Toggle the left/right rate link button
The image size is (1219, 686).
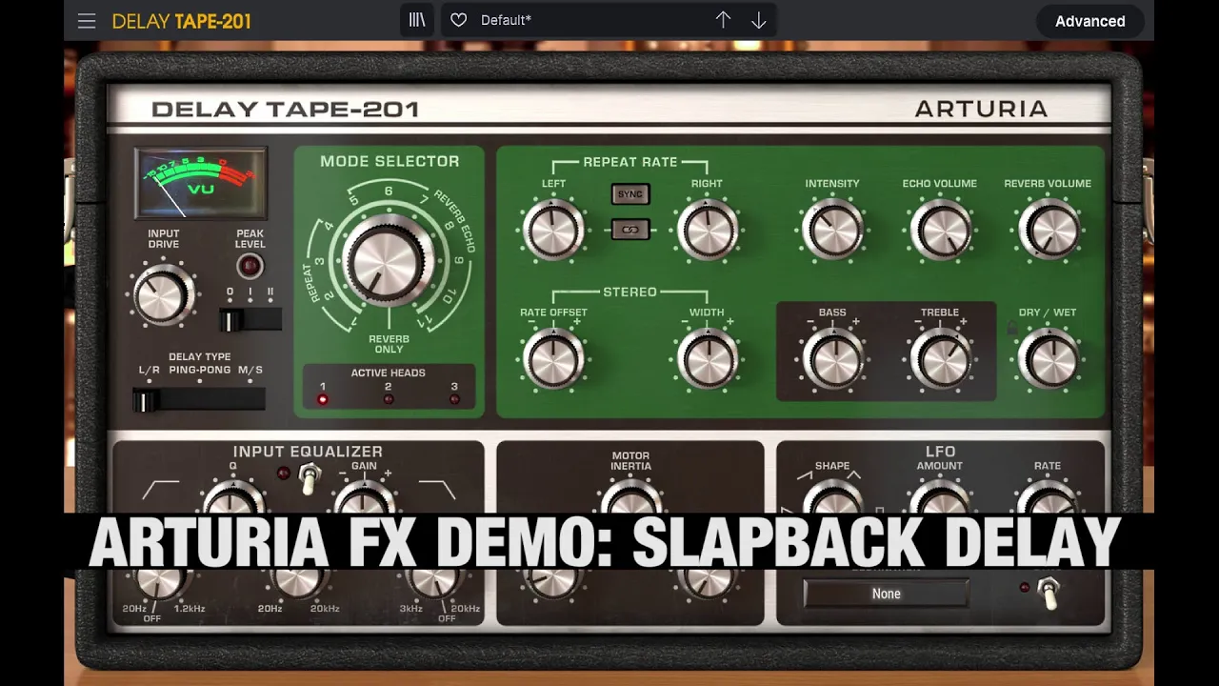[630, 230]
